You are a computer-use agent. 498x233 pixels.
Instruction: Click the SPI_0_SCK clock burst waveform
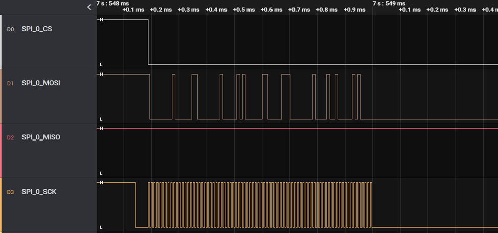tap(260, 205)
